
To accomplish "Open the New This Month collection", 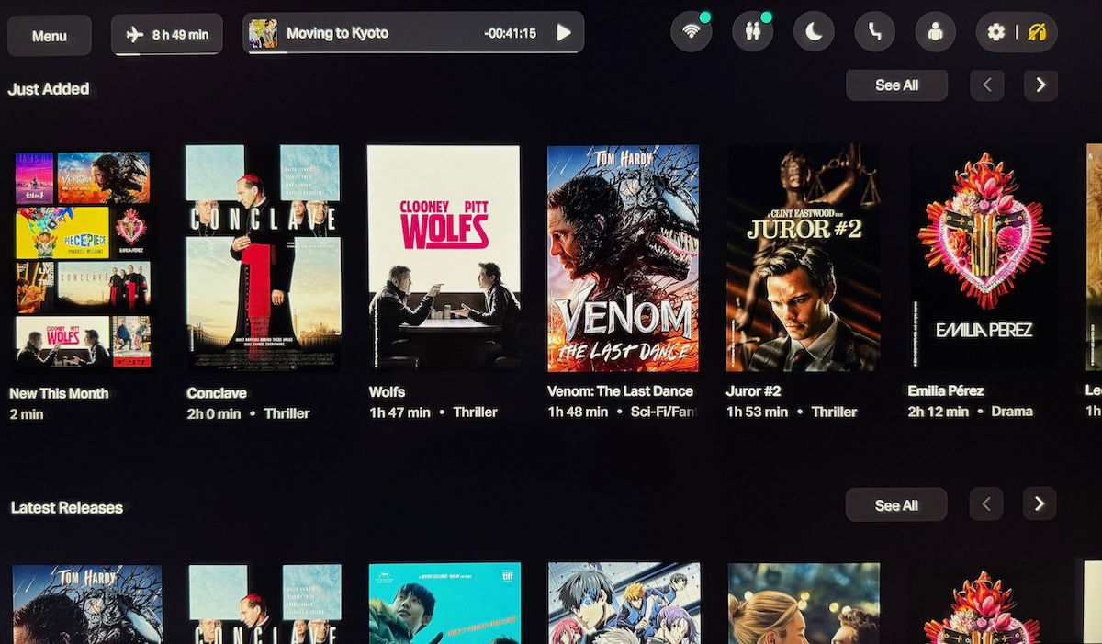I will (83, 259).
